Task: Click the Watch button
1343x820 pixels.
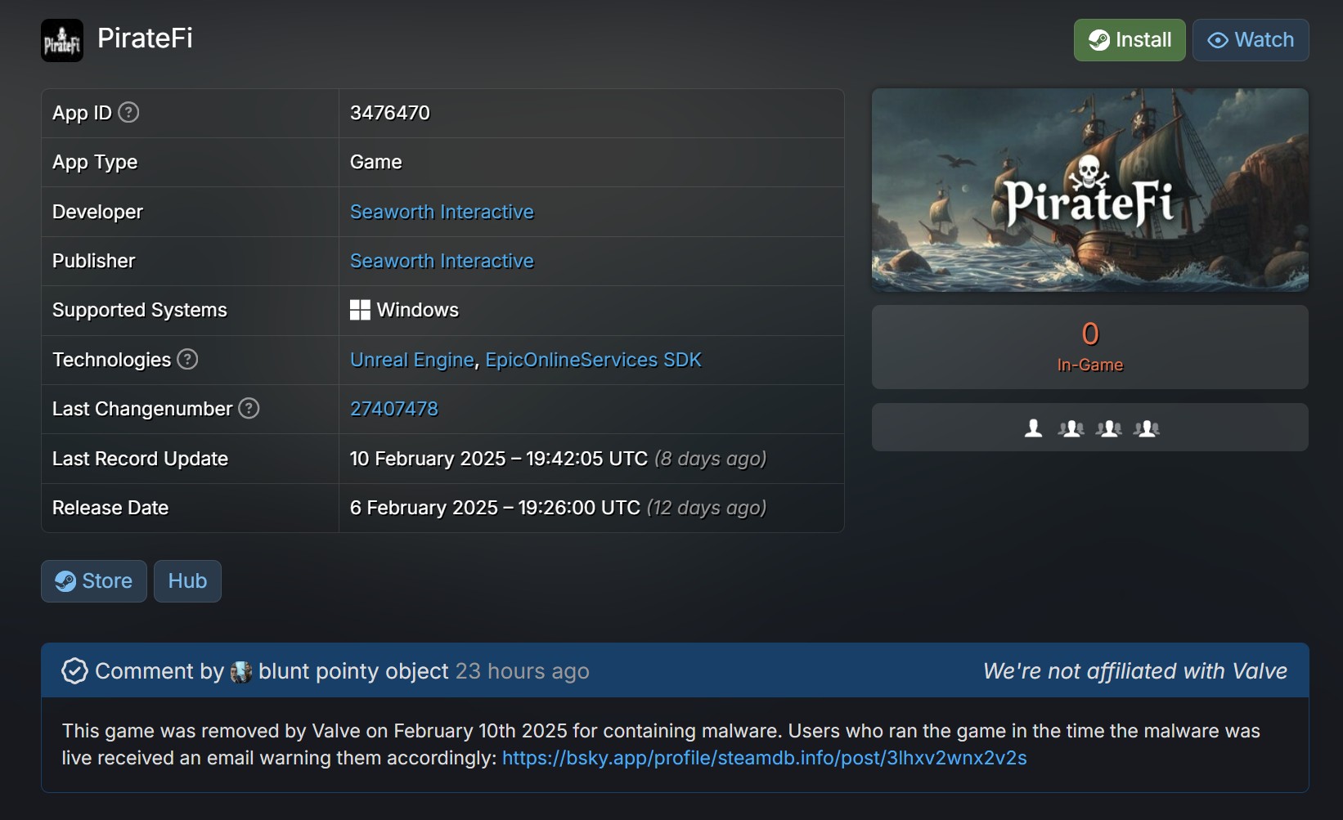Action: click(1251, 39)
